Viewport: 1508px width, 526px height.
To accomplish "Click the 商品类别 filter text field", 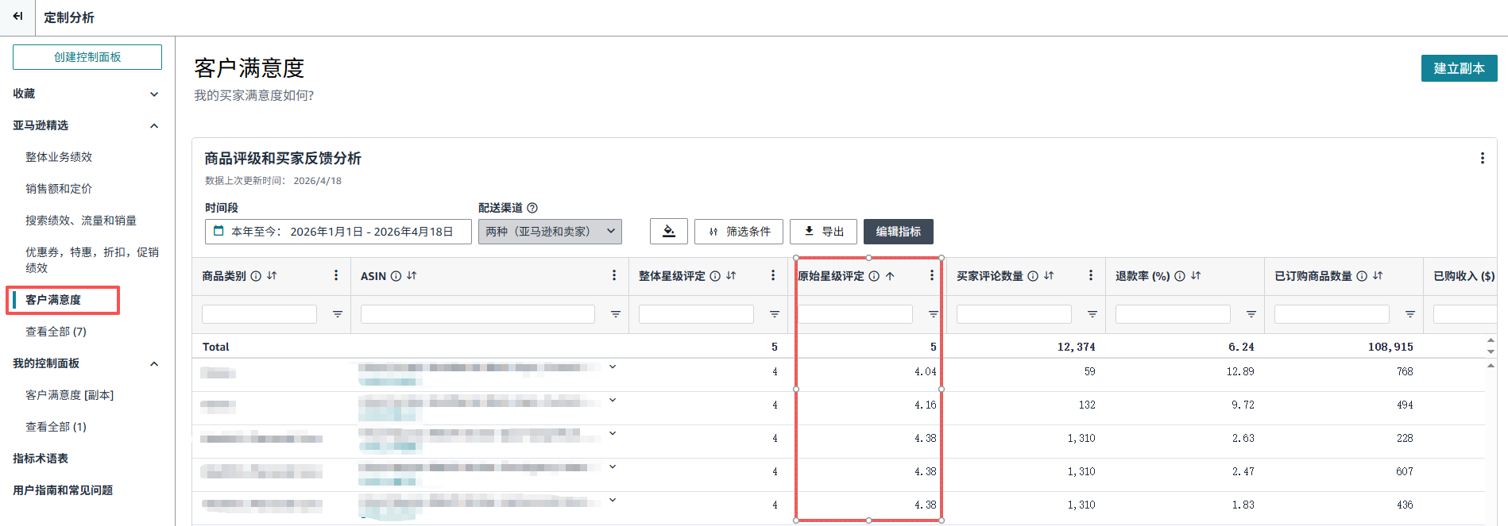I will coord(259,315).
